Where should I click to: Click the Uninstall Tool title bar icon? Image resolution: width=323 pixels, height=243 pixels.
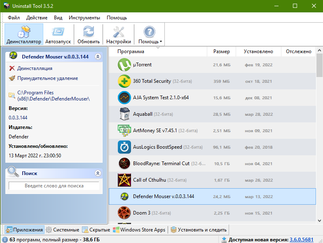tap(7, 6)
